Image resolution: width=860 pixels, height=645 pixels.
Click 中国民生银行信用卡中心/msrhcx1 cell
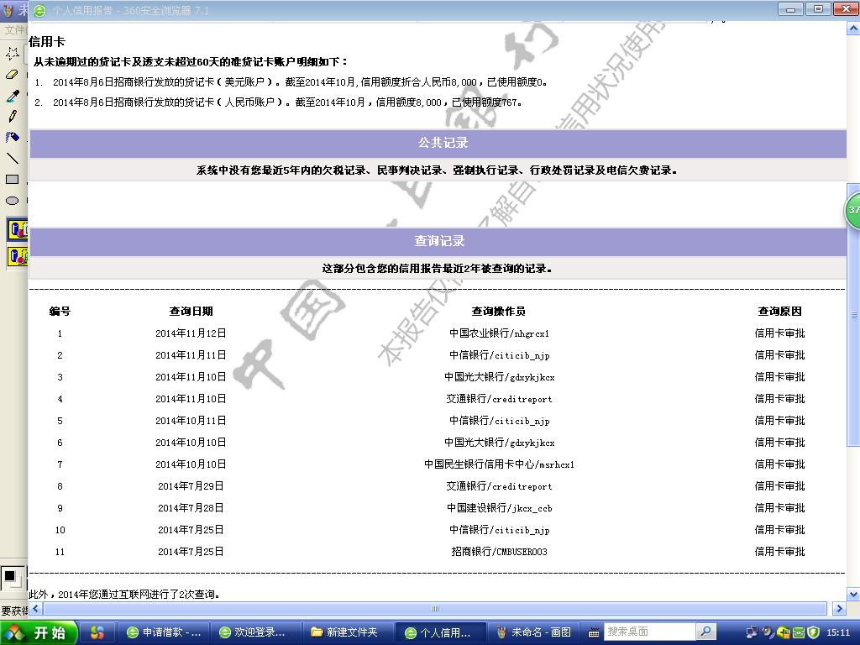click(499, 464)
